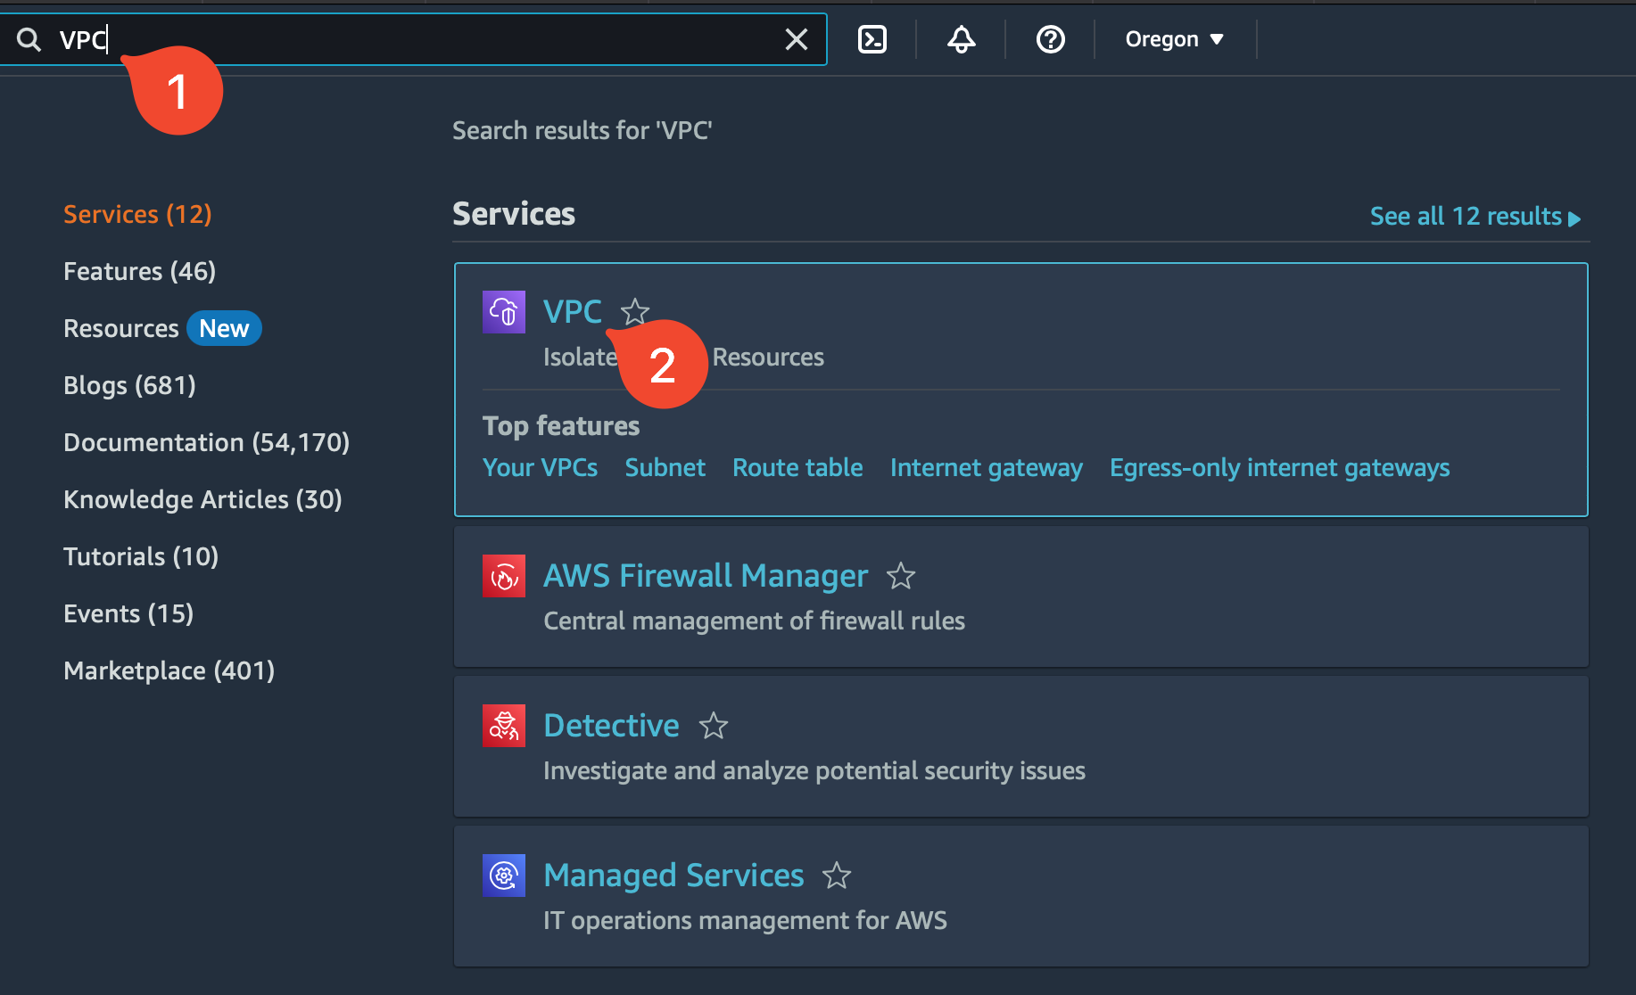Click the Detective service icon
The width and height of the screenshot is (1636, 995).
point(504,726)
